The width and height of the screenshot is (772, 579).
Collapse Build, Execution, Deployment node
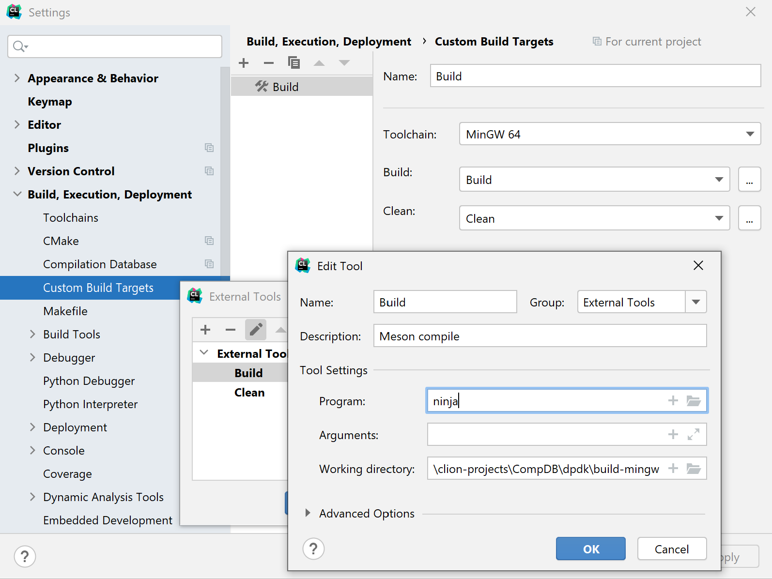pyautogui.click(x=17, y=194)
